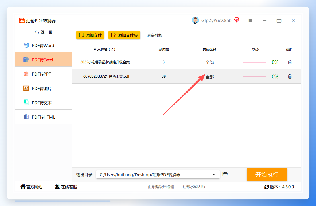Expand the output directory dropdown arrow
This screenshot has height=206, width=316.
214,174
